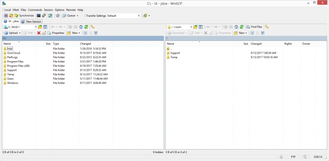Open the Transfer Settings Default combo box
329x161 pixels.
coord(124,15)
